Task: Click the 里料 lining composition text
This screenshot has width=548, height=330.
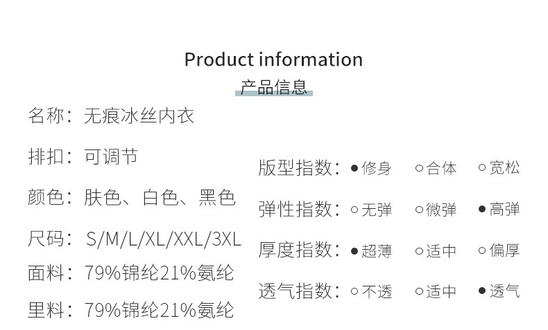Action: tap(159, 310)
